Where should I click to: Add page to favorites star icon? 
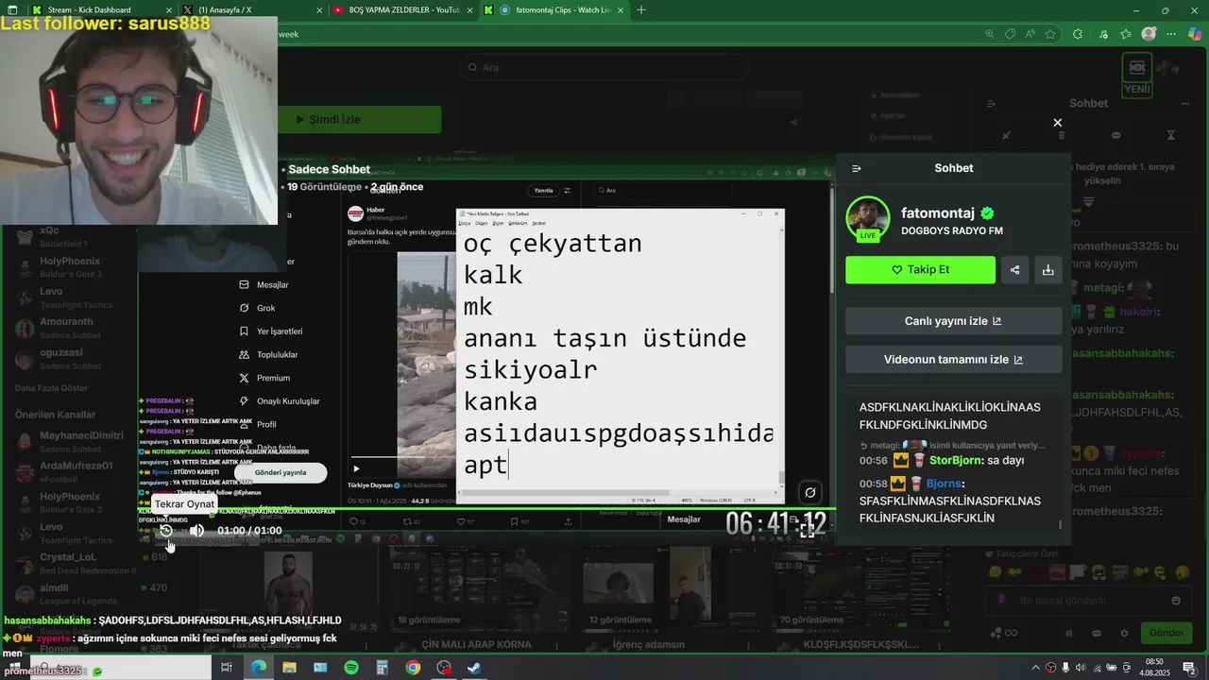tap(1051, 34)
